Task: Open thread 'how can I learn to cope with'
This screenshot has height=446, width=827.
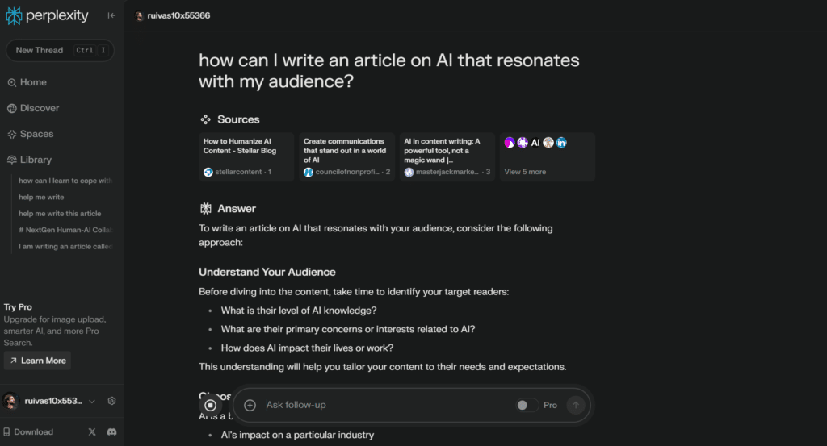Action: pos(65,181)
